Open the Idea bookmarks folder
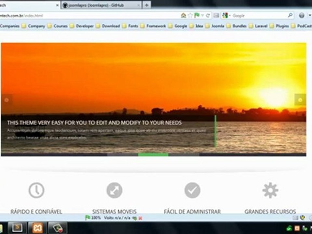Image resolution: width=312 pixels, height=234 pixels. pyautogui.click(x=196, y=26)
